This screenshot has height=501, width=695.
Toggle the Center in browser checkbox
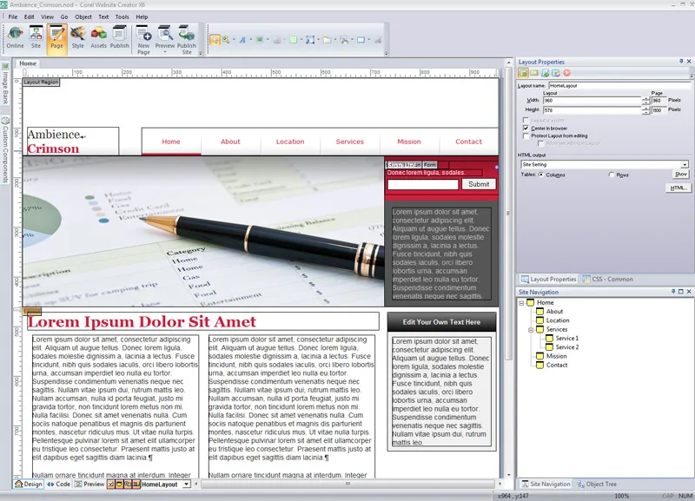coord(526,128)
